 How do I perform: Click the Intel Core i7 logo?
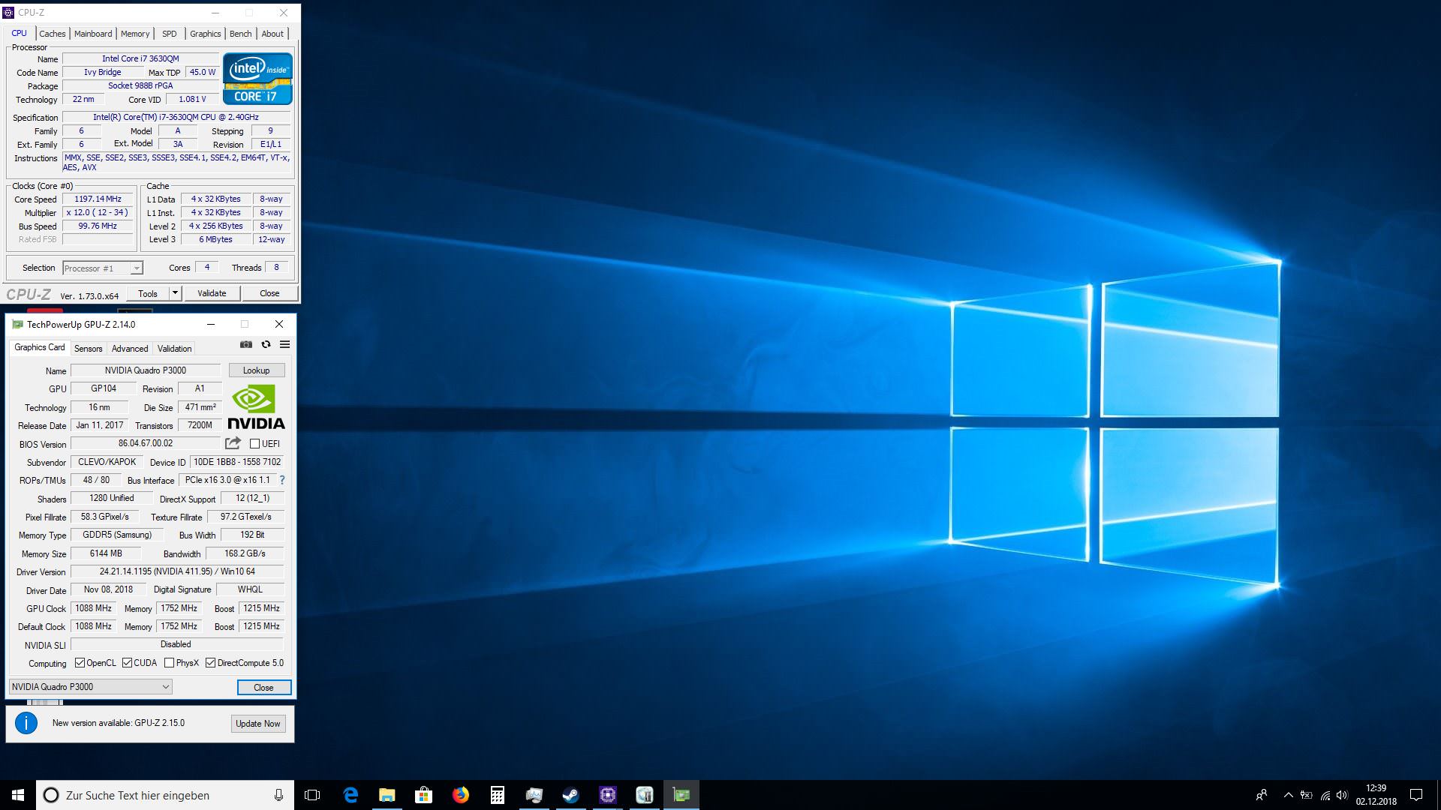(x=257, y=79)
